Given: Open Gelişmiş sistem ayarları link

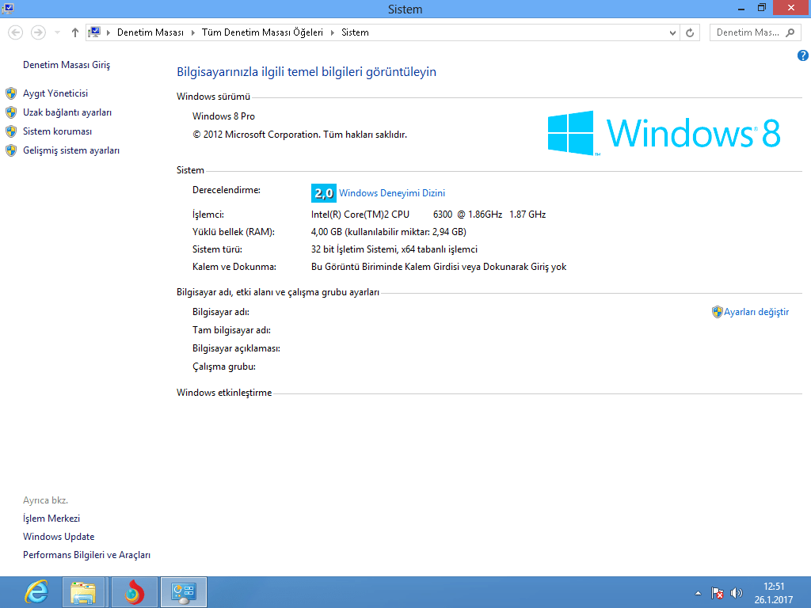Looking at the screenshot, I should tap(70, 150).
